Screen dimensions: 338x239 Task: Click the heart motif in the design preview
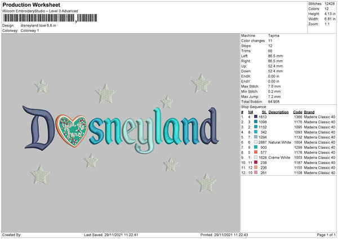pyautogui.click(x=72, y=131)
